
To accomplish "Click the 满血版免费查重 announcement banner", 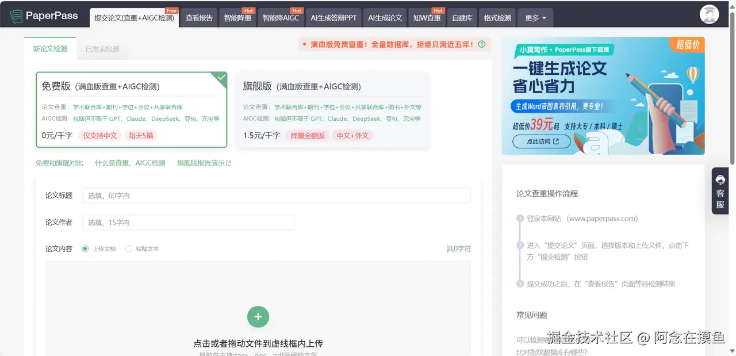I will (x=394, y=44).
